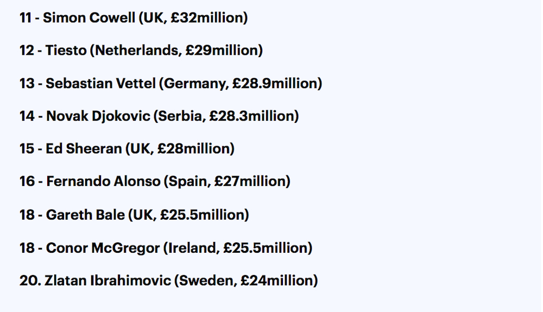Image resolution: width=543 pixels, height=312 pixels.
Task: Click the name Ed Sheeran
Action: (x=84, y=149)
